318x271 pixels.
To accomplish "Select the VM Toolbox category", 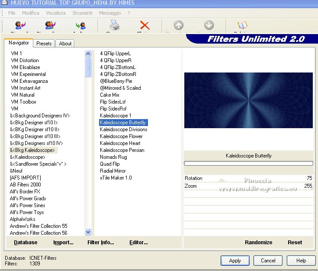I will click(x=24, y=102).
